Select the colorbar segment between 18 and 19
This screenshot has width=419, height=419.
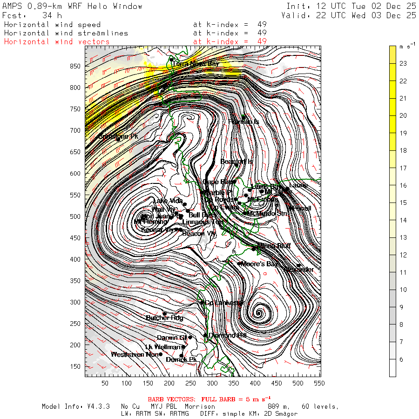tap(392, 142)
